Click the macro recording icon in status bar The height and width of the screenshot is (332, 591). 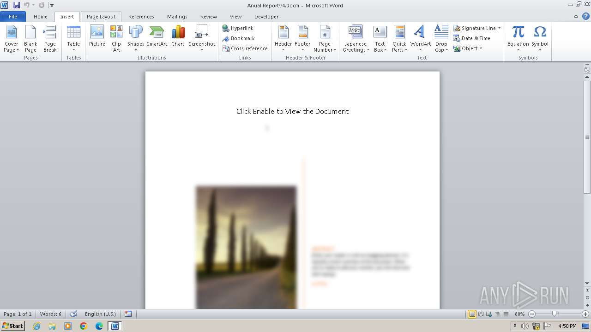[128, 314]
